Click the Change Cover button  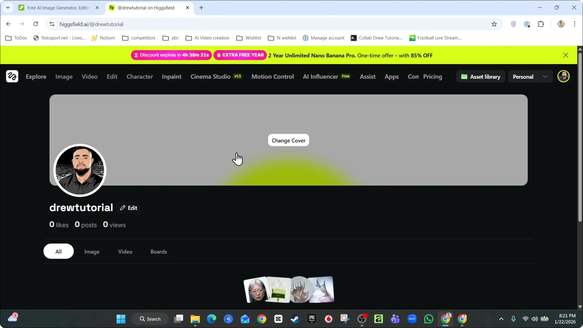[288, 140]
